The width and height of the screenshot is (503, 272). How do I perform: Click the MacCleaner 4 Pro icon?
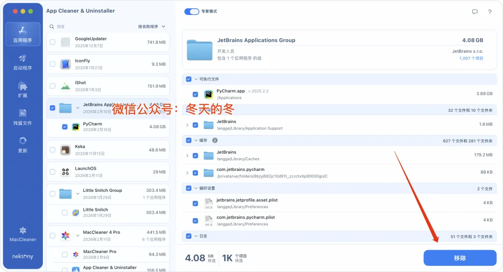click(x=66, y=236)
